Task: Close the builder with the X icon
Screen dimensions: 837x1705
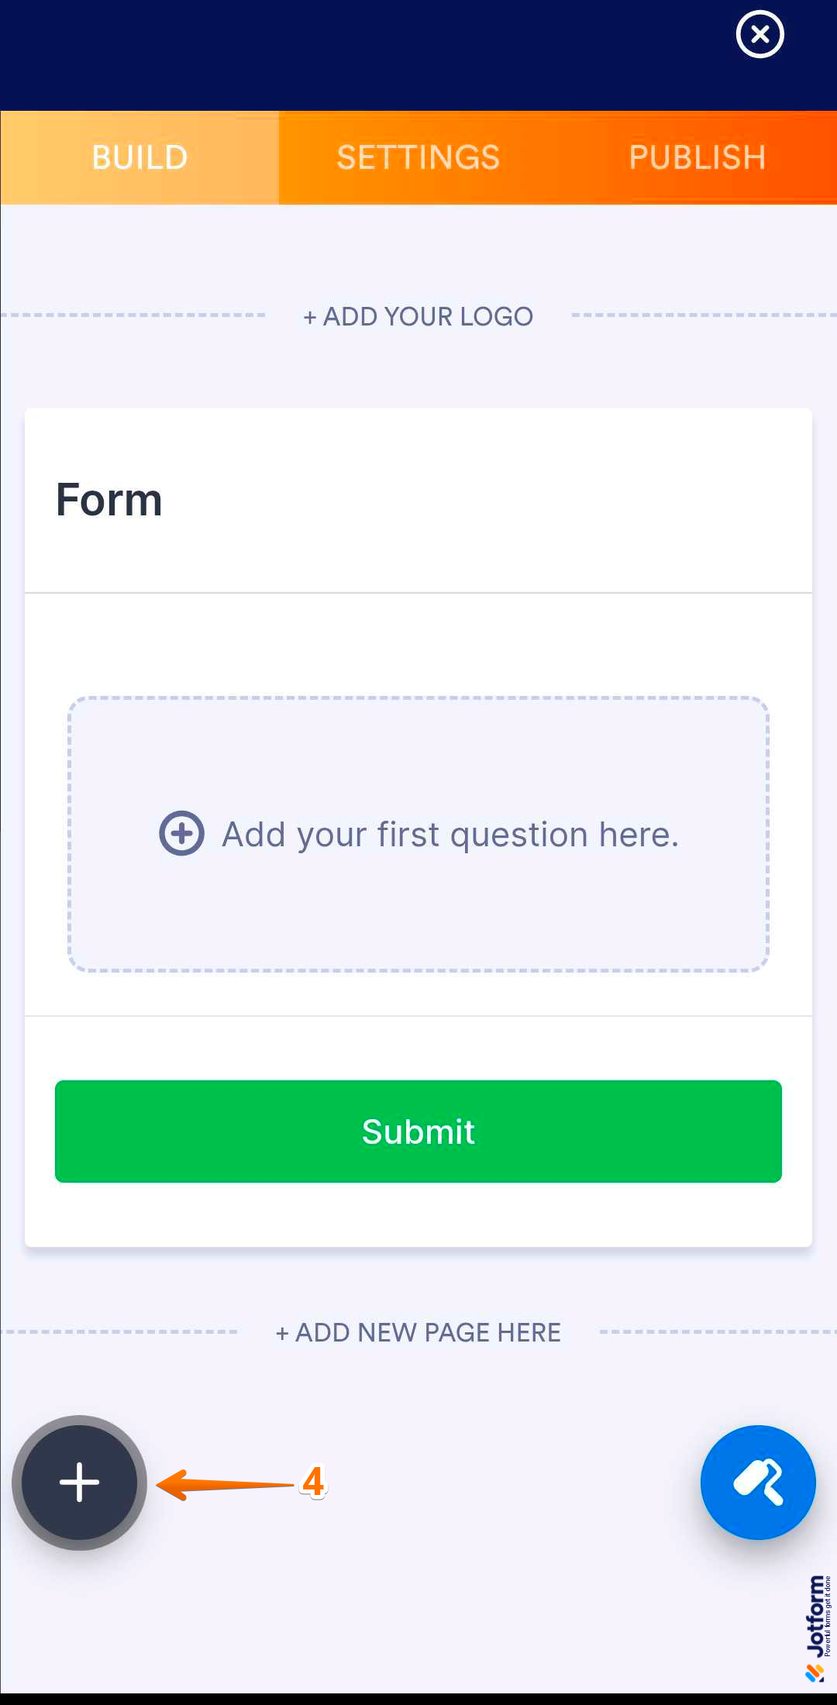Action: tap(759, 35)
